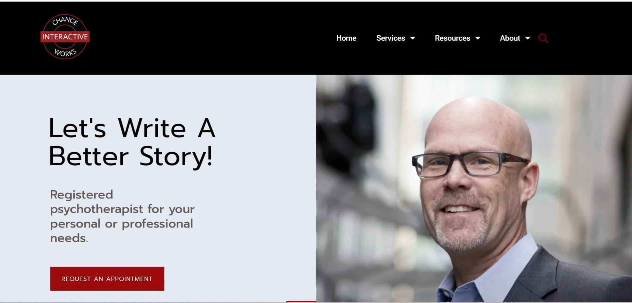This screenshot has width=632, height=303.
Task: Click the Services dropdown caret arrow
Action: coord(412,38)
